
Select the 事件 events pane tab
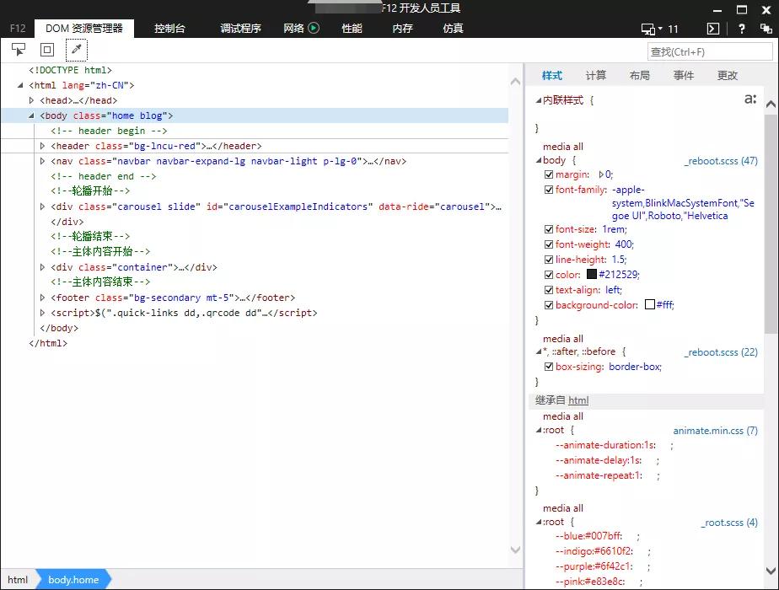[x=684, y=76]
